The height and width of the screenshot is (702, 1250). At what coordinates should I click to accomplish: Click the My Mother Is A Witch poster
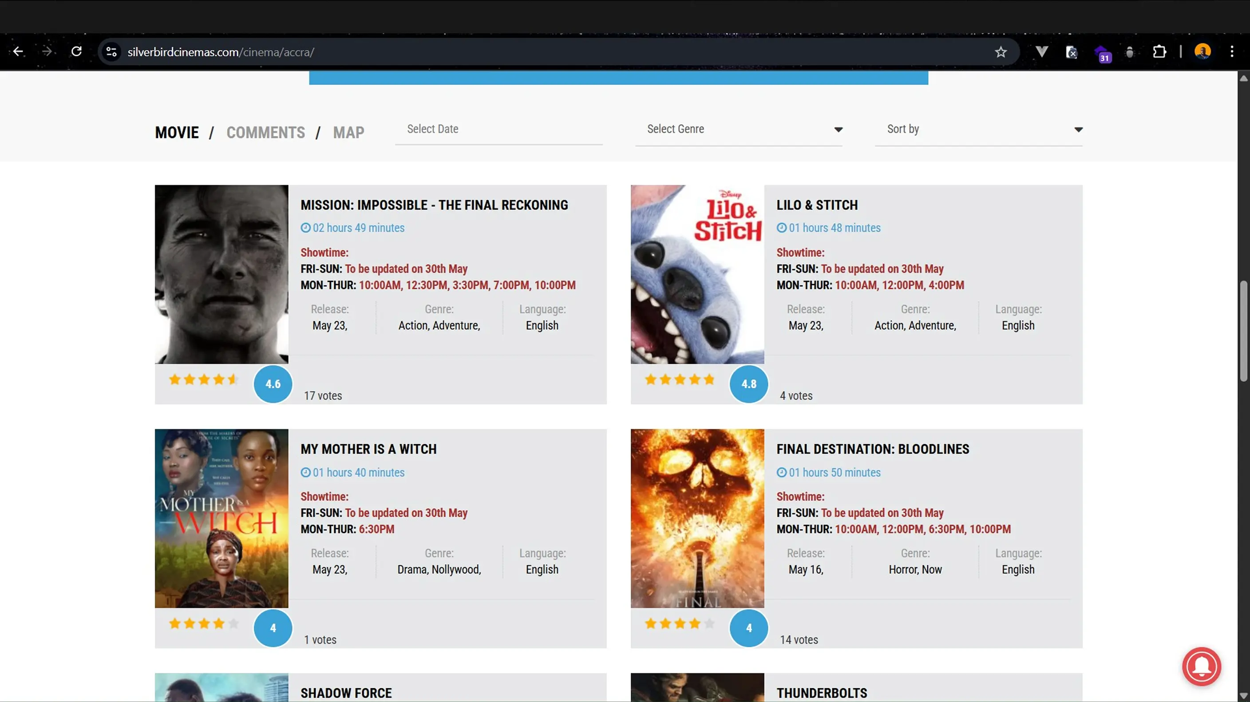tap(221, 518)
